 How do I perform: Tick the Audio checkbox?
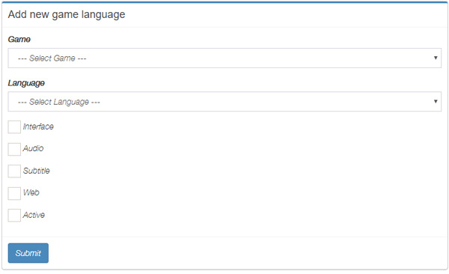(14, 149)
